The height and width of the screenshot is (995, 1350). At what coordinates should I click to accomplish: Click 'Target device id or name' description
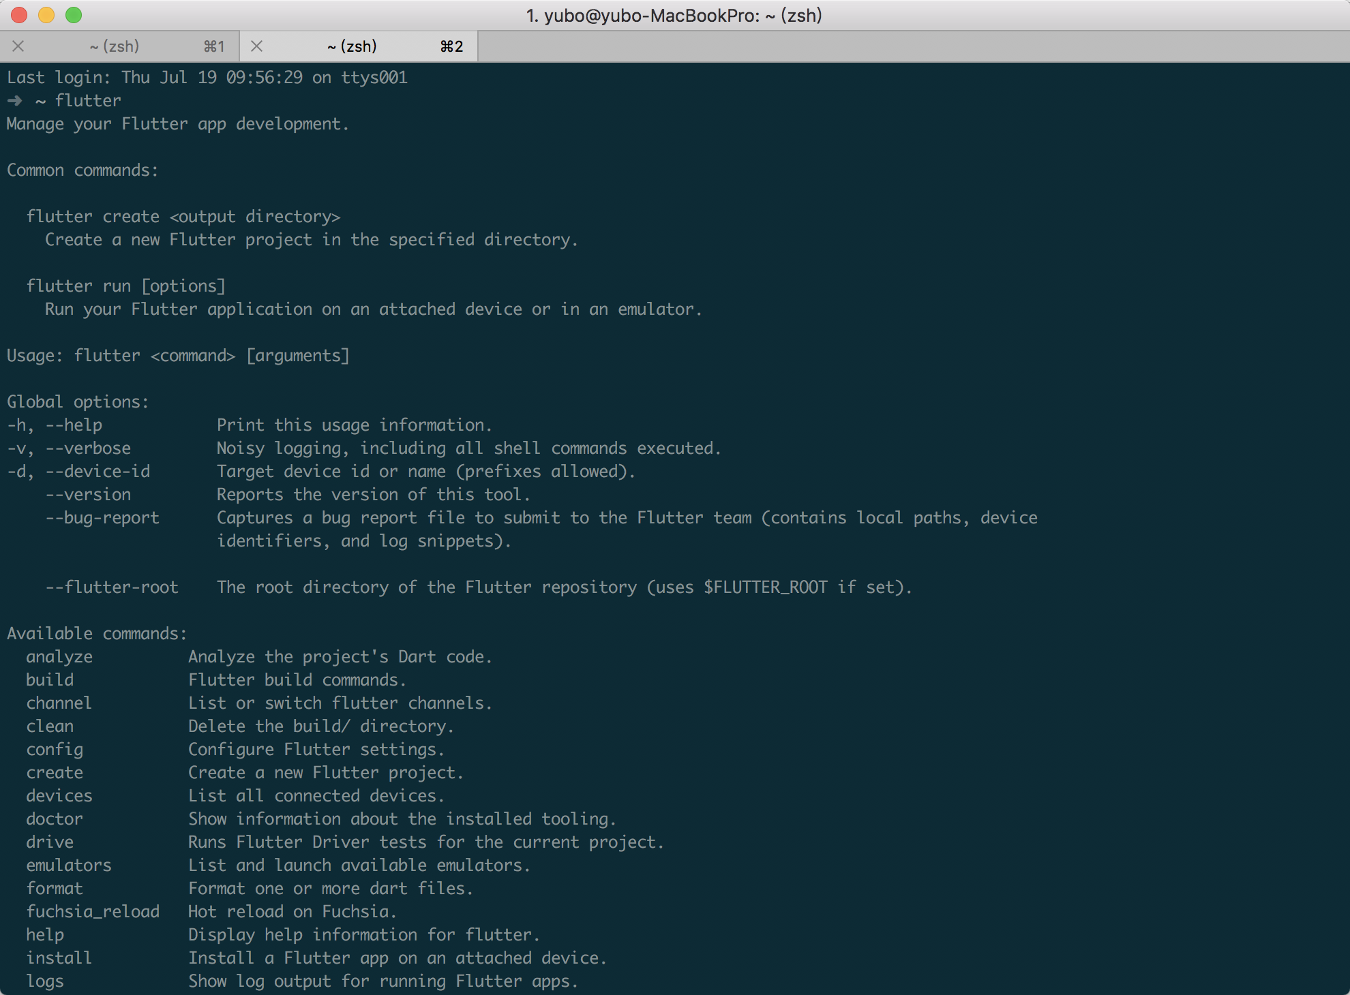coord(426,472)
